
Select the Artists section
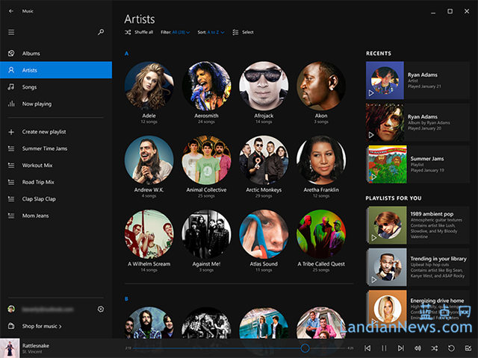56,70
